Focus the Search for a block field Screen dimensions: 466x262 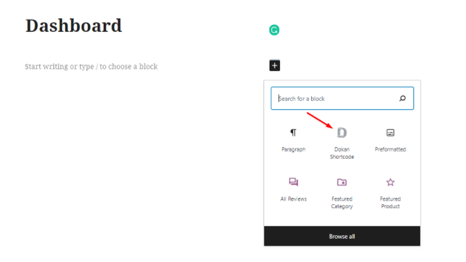point(342,98)
